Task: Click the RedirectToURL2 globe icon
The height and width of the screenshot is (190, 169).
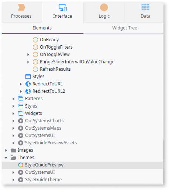Action: pyautogui.click(x=28, y=91)
